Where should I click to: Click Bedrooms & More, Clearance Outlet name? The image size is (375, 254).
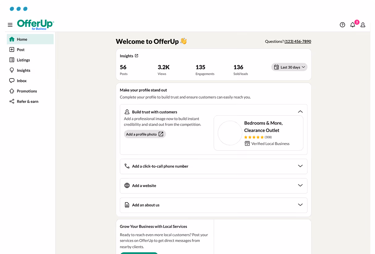[x=263, y=127]
